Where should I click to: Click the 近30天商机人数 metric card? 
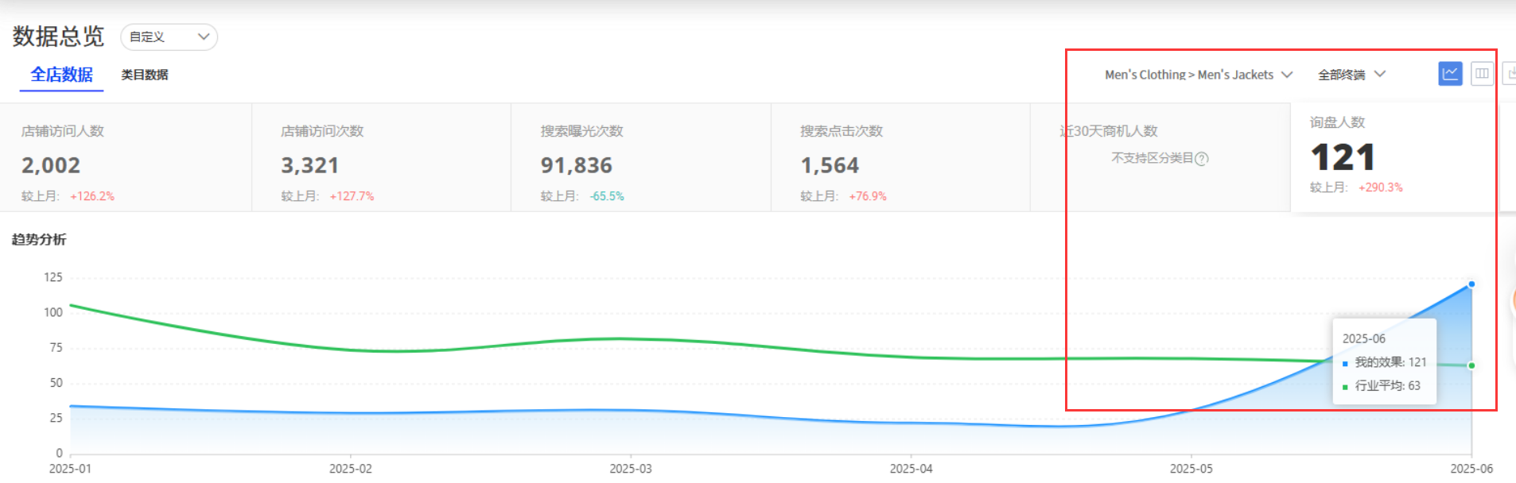[x=1159, y=157]
